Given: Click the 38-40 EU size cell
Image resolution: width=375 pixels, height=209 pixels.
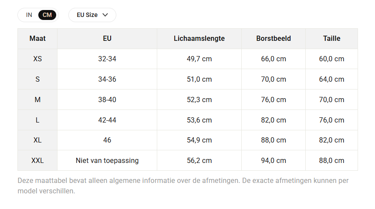Looking at the screenshot, I should tap(107, 100).
